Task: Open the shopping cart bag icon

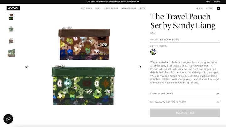Action: pos(218,8)
